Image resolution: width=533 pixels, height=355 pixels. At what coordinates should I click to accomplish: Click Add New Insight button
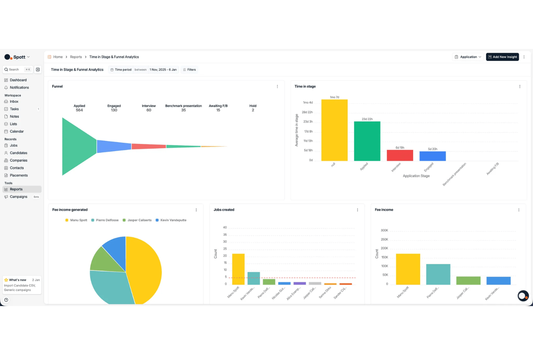coord(502,57)
